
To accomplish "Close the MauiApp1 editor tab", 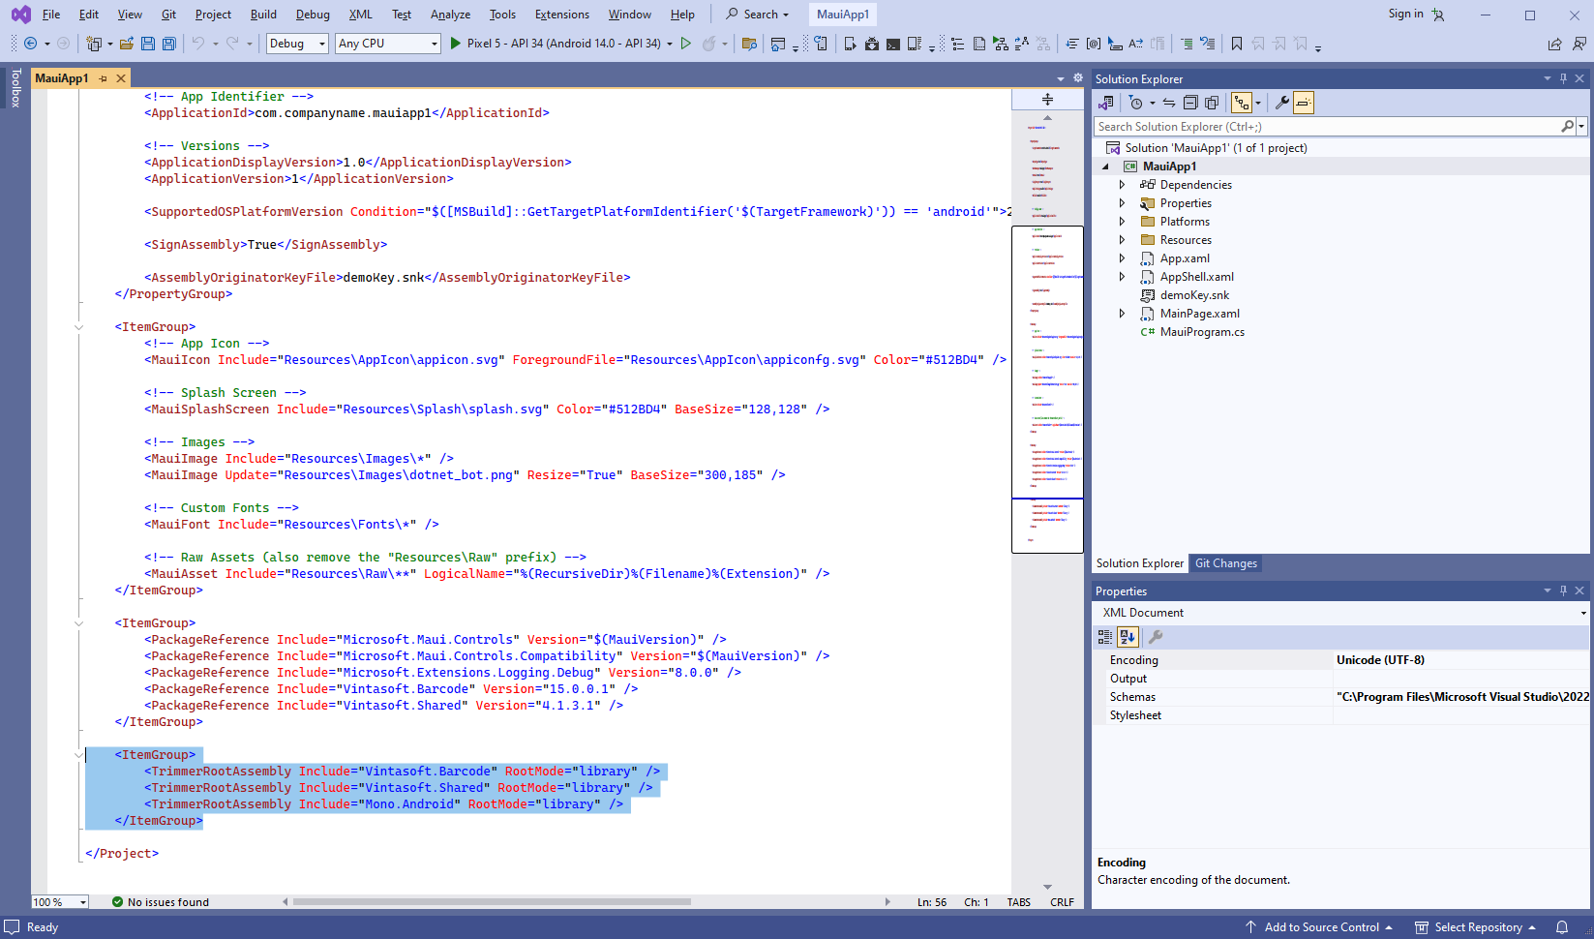I will tap(121, 78).
